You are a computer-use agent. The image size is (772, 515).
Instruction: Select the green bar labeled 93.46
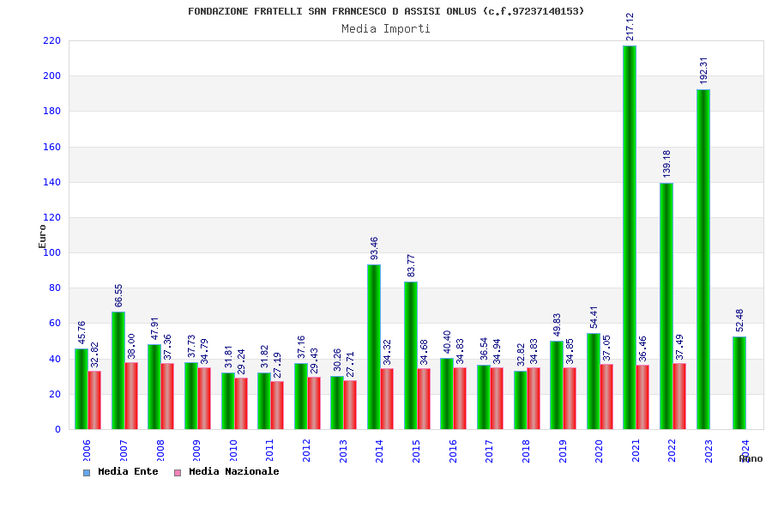[x=374, y=347]
